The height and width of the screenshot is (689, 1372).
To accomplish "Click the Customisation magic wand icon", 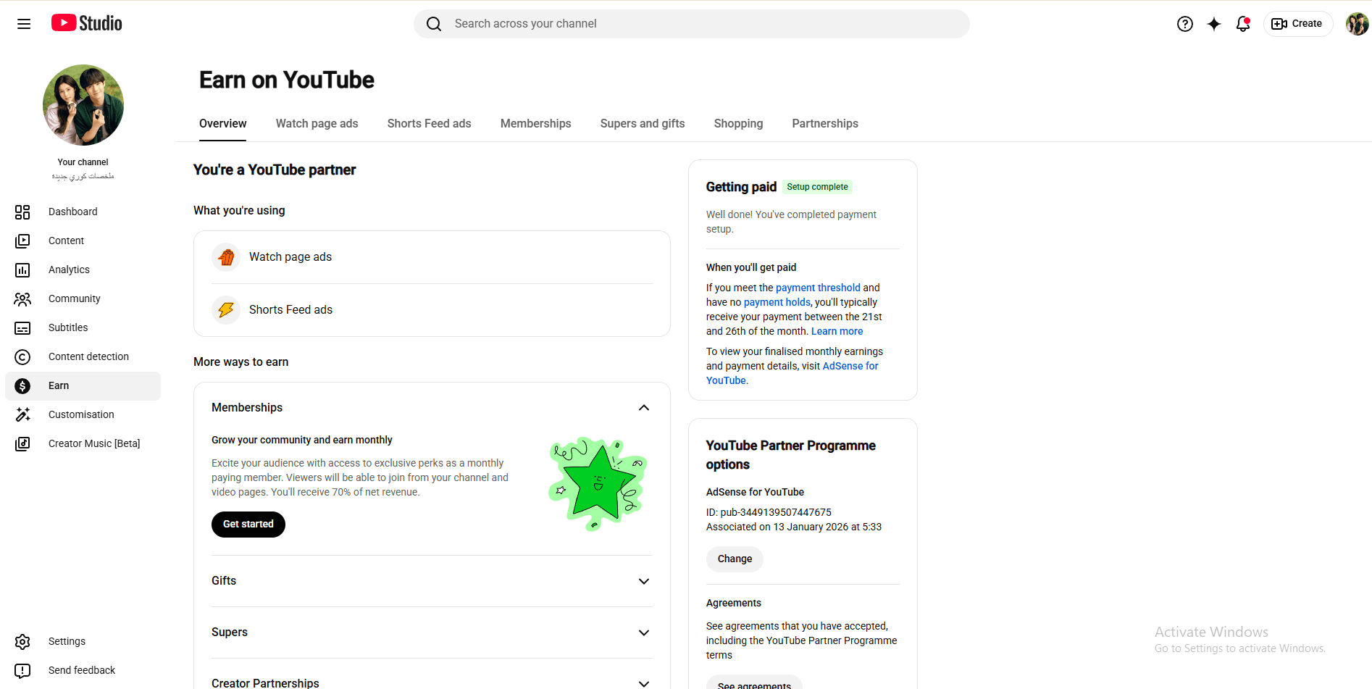I will 22,414.
